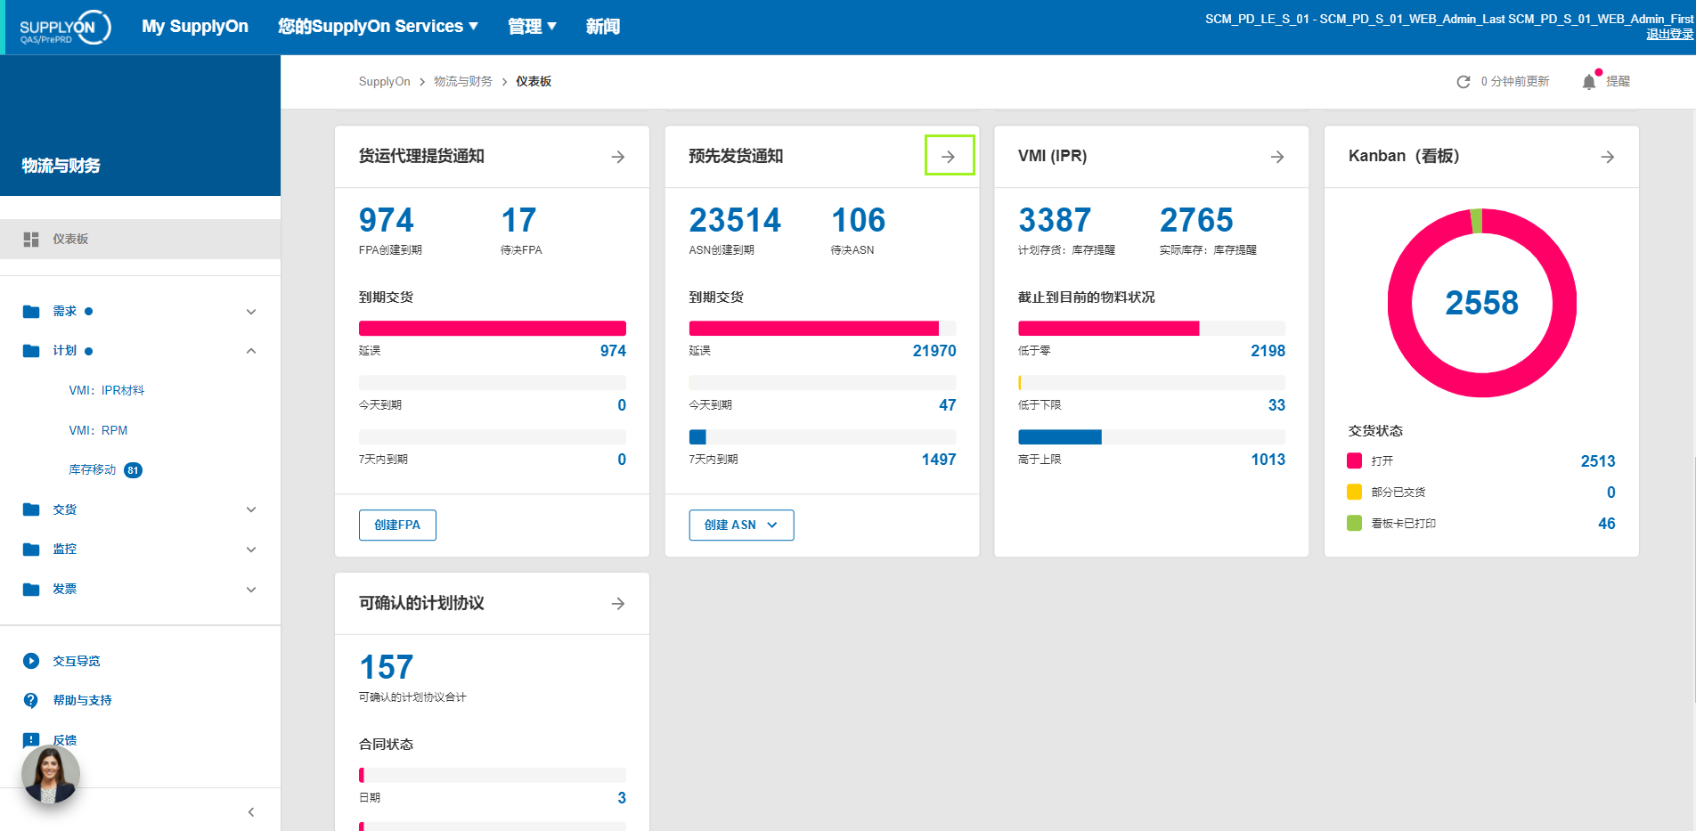Image resolution: width=1696 pixels, height=831 pixels.
Task: Click the 157 可确认的计划协议合计 number
Action: [x=387, y=667]
